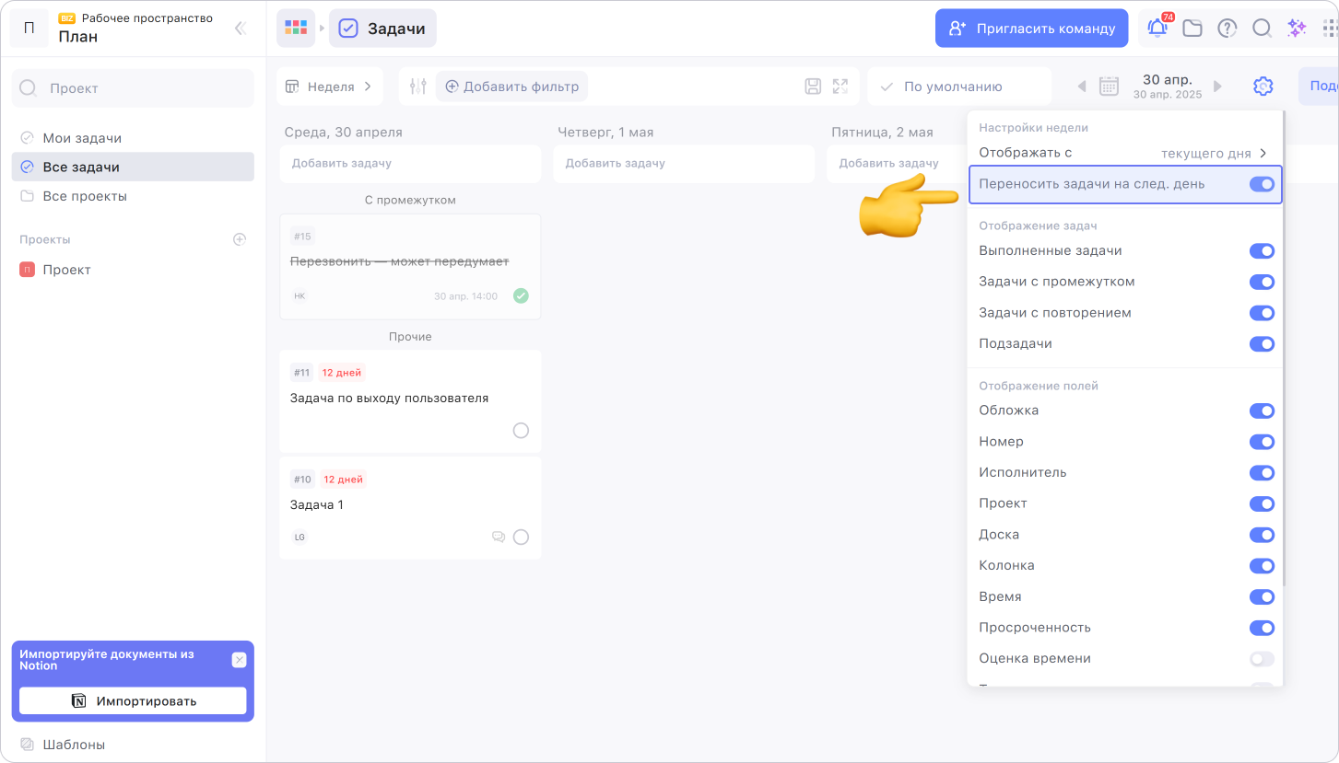Open the search magnifier in top bar

pos(1262,29)
